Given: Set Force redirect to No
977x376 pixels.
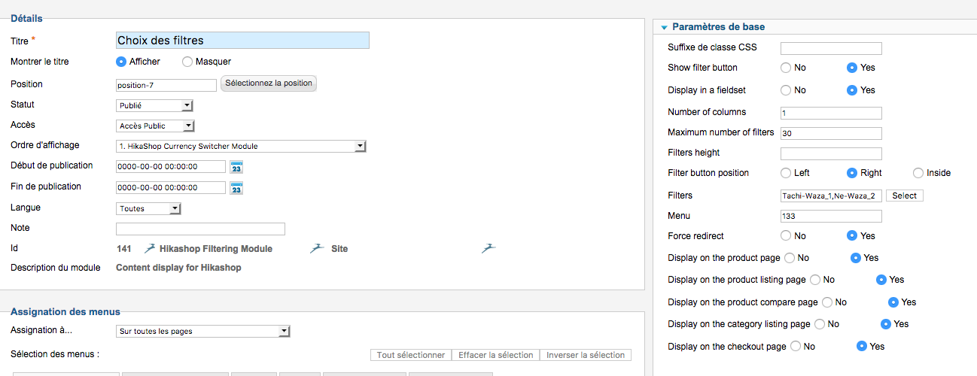Looking at the screenshot, I should pos(786,235).
